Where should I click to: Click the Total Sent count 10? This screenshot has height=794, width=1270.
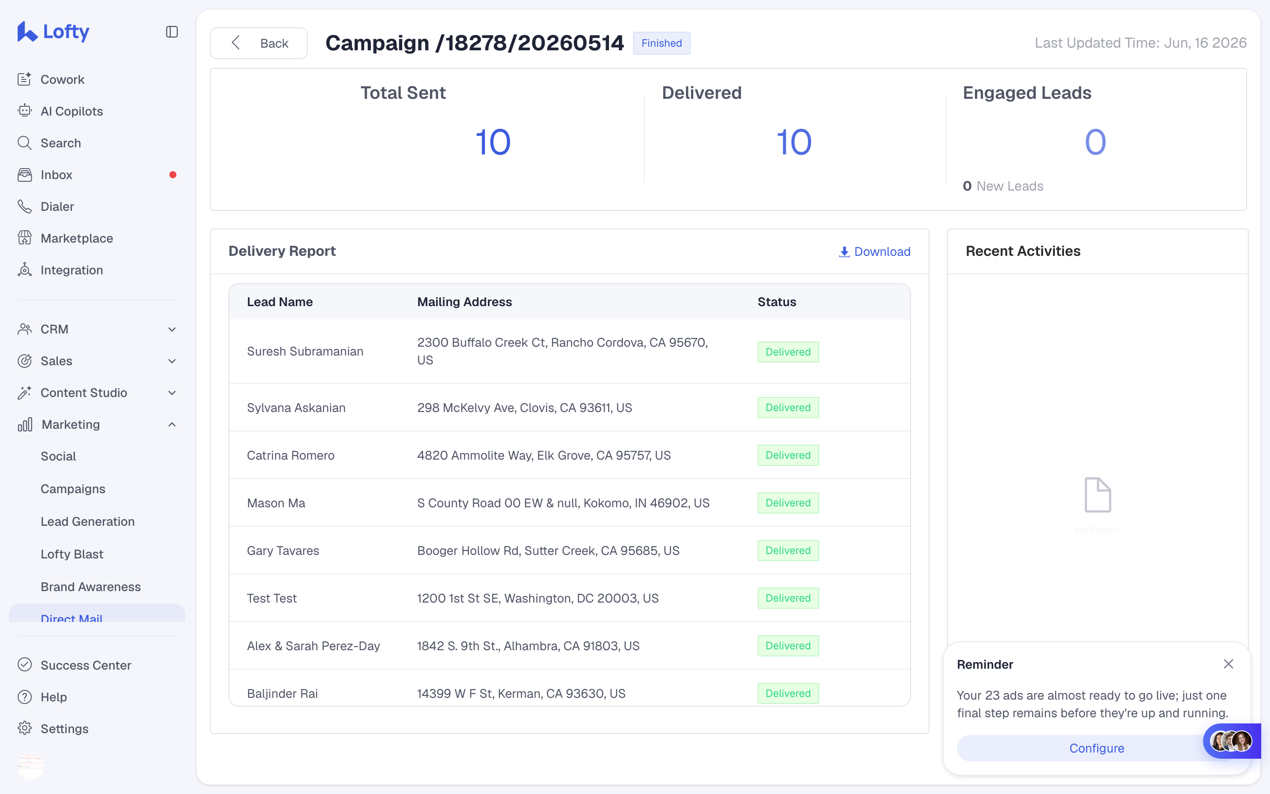[x=493, y=142]
